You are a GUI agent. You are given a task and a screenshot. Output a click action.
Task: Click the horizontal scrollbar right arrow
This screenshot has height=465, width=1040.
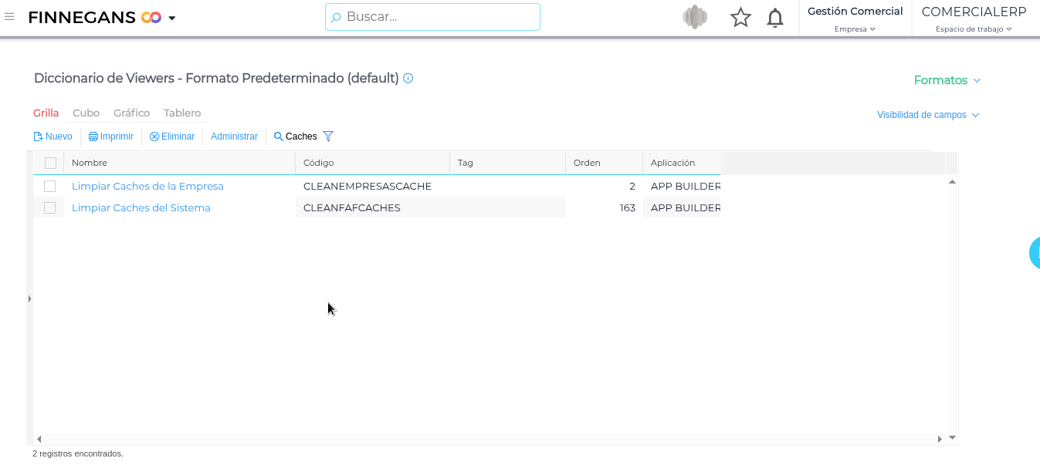pyautogui.click(x=940, y=439)
